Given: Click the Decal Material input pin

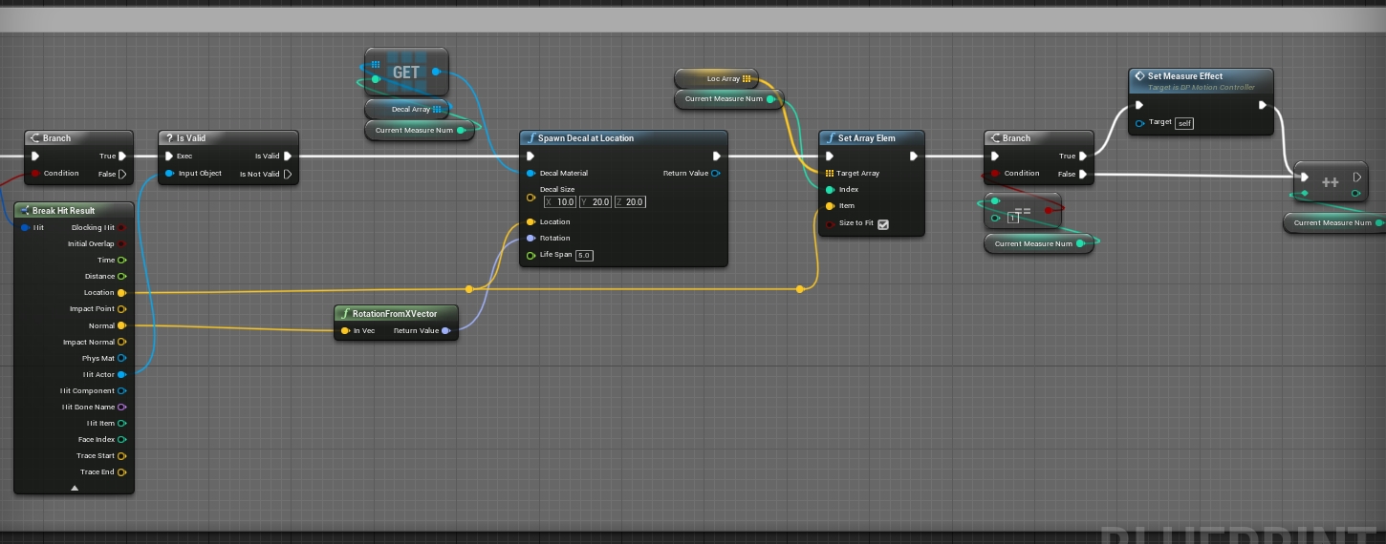Looking at the screenshot, I should 531,173.
